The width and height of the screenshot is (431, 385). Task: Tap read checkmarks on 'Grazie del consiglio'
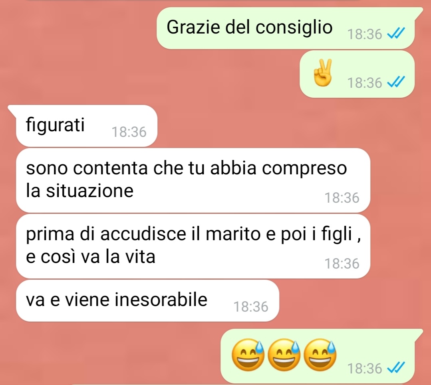tap(396, 34)
